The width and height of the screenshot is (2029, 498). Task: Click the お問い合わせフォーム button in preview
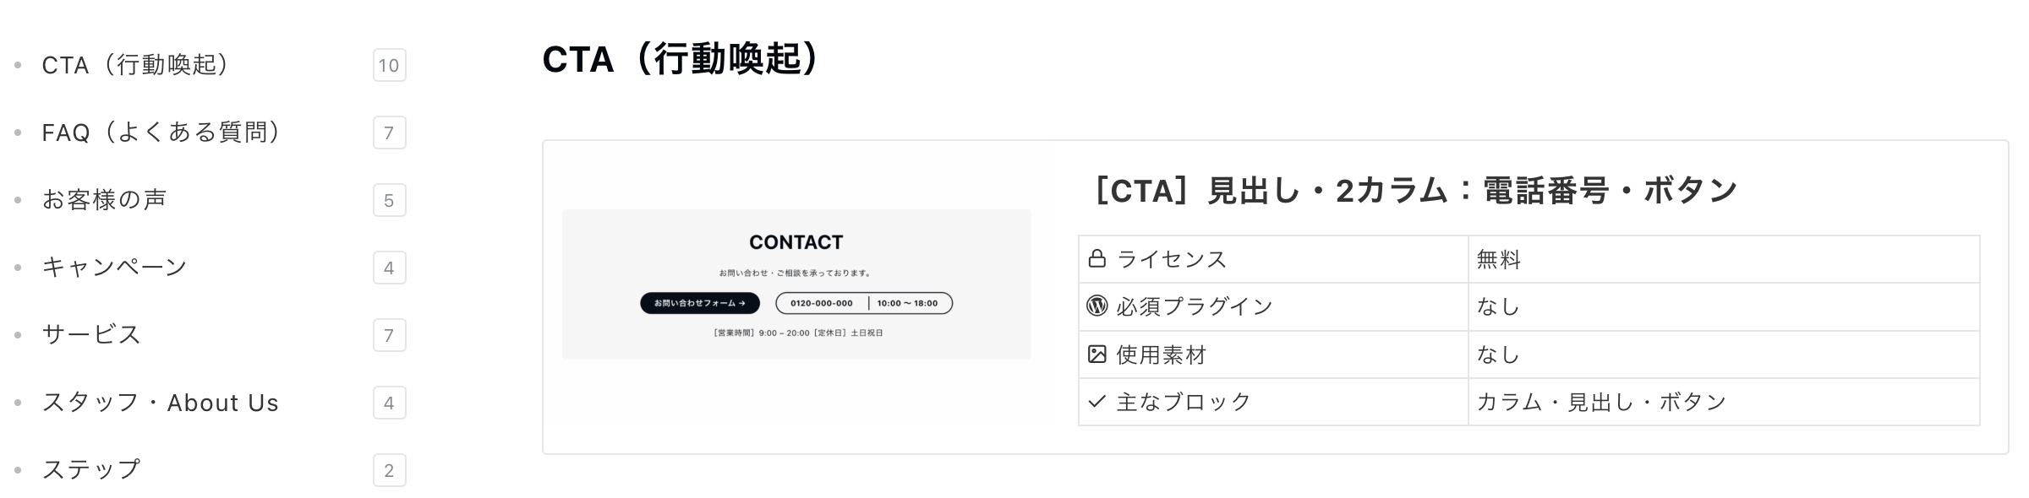[x=700, y=303]
